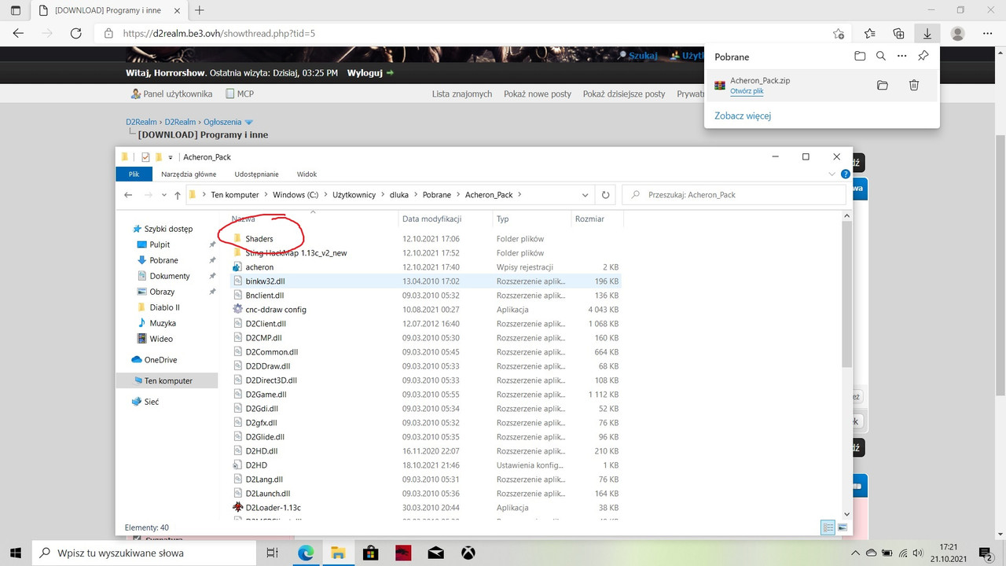Click the browser address bar URL
1006x566 pixels.
[219, 34]
